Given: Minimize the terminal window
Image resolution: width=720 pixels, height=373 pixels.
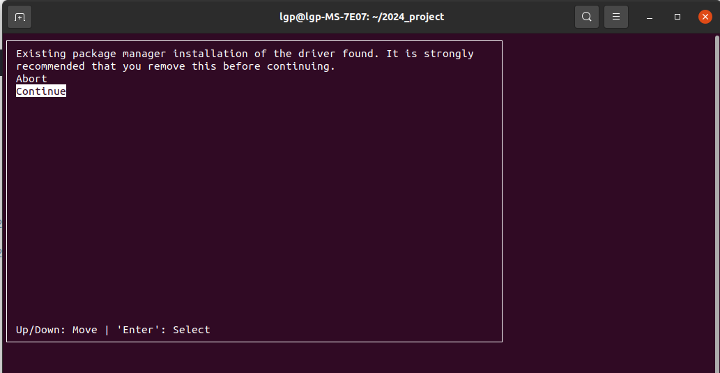Looking at the screenshot, I should tap(650, 17).
